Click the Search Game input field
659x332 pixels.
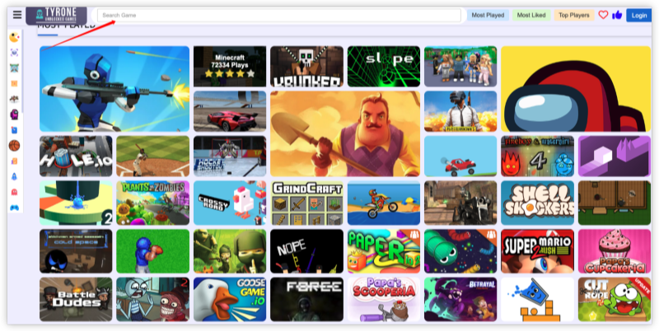279,15
